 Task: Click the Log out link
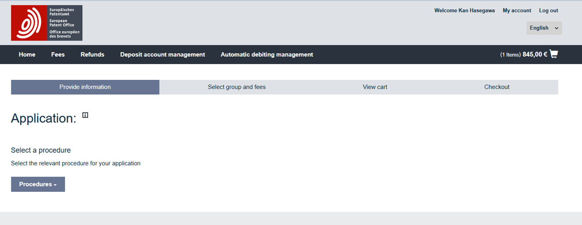click(548, 10)
